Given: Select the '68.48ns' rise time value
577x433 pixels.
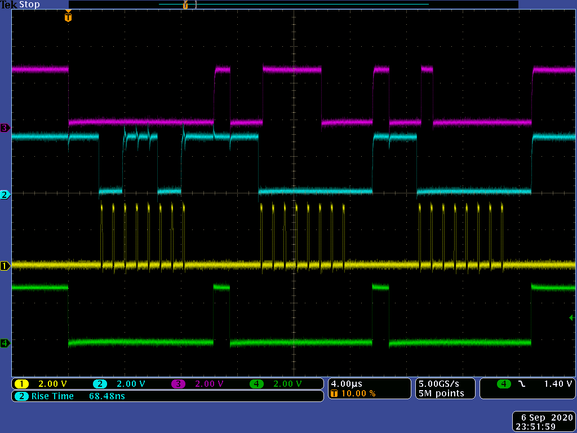Looking at the screenshot, I should (x=107, y=396).
